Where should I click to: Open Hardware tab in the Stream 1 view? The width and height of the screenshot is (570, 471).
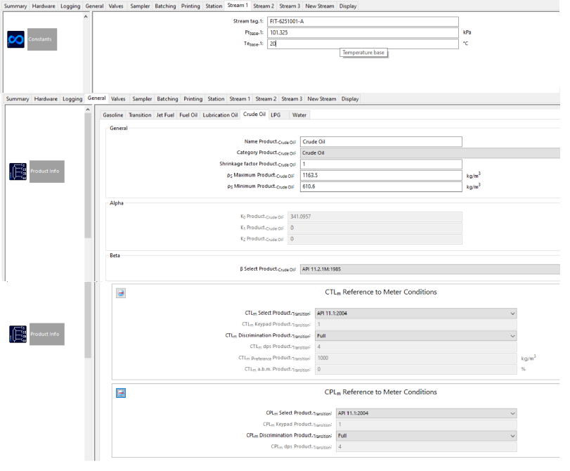(44, 6)
